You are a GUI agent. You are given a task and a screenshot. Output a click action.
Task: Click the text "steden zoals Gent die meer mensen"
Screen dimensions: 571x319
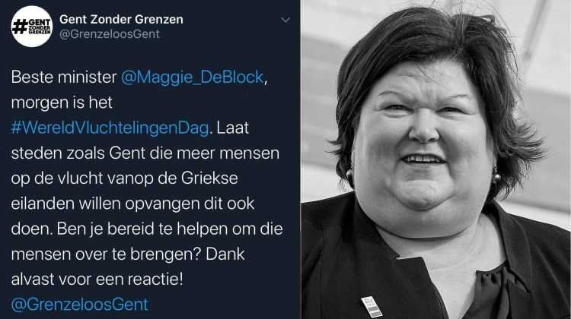point(145,153)
